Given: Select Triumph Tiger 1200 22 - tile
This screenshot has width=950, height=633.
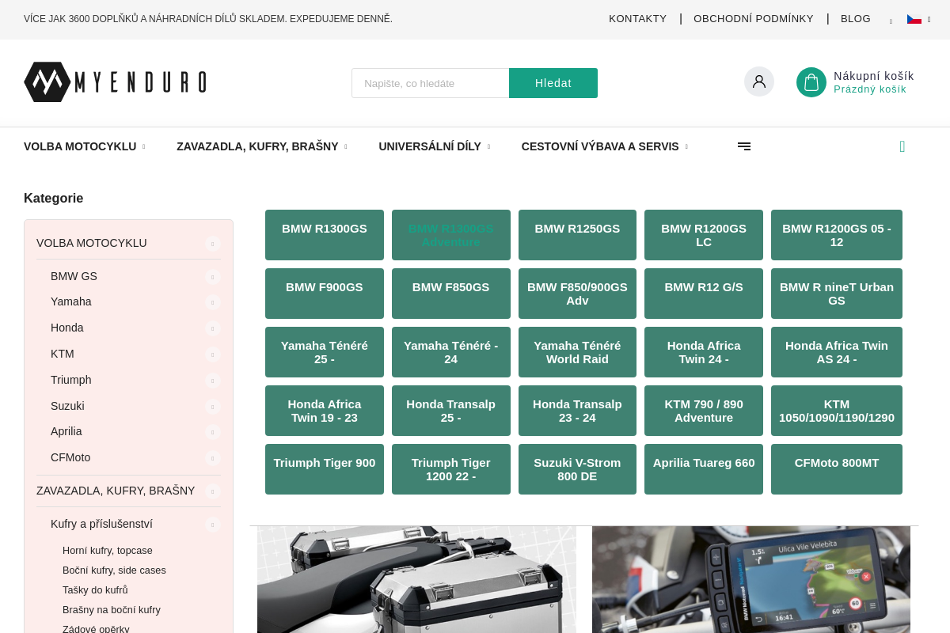Looking at the screenshot, I should [451, 469].
